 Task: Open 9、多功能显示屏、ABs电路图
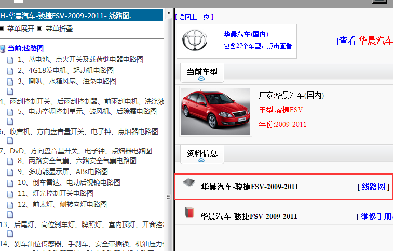pyautogui.click(x=63, y=171)
